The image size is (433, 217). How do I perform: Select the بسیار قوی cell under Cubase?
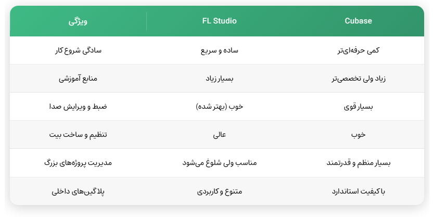pos(359,107)
